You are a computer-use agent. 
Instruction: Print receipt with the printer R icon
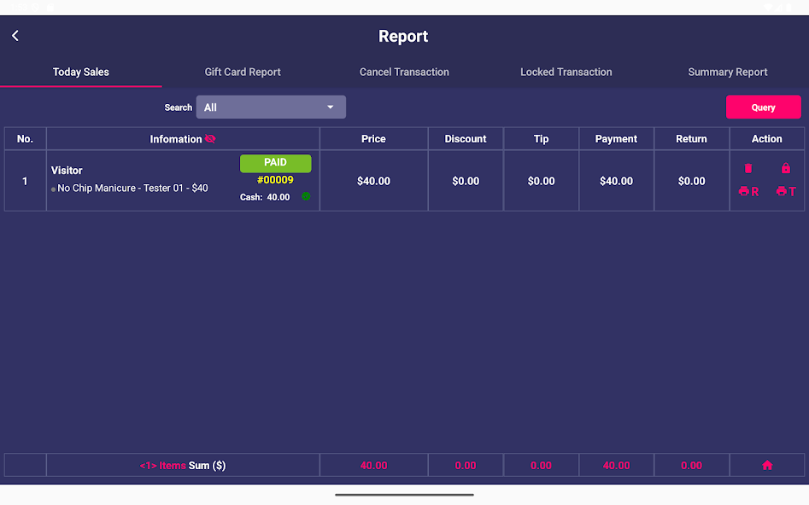point(748,192)
